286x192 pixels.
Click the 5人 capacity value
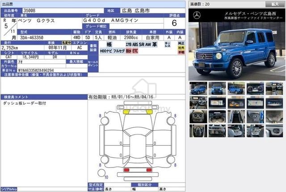pyautogui.click(x=98, y=37)
